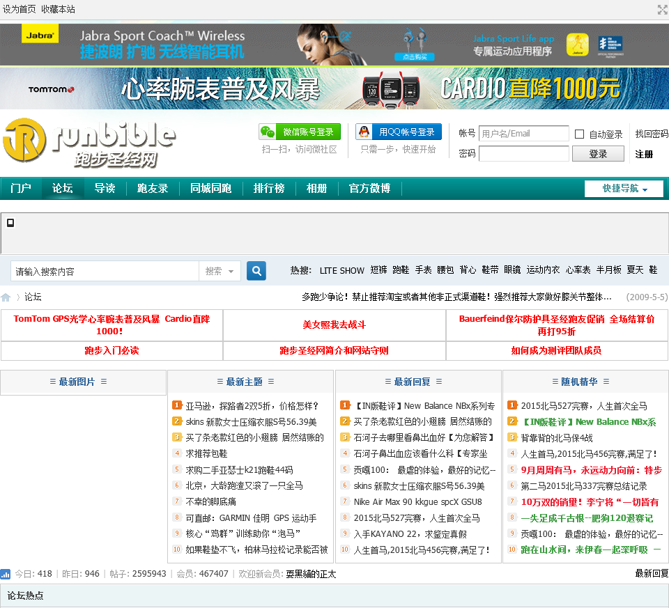Image resolution: width=669 pixels, height=608 pixels.
Task: Open the 搜索 type dropdown
Action: point(220,271)
